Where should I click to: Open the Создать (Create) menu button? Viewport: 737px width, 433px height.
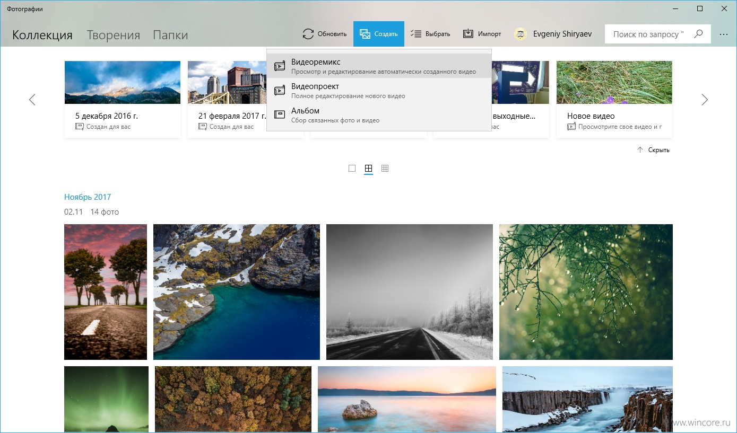[379, 34]
